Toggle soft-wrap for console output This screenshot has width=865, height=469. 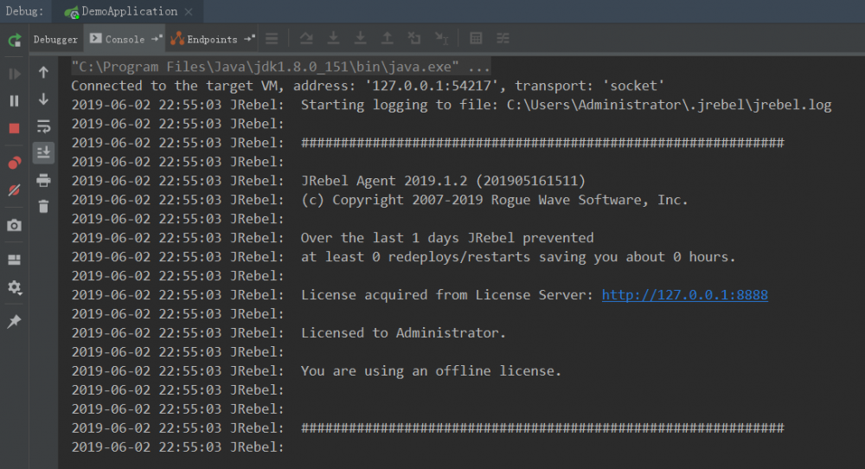click(x=43, y=126)
